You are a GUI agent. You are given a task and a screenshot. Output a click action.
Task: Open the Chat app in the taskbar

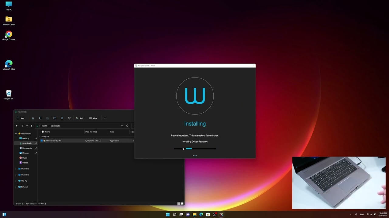pyautogui.click(x=188, y=214)
